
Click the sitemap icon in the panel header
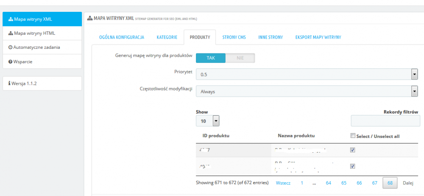[x=90, y=18]
